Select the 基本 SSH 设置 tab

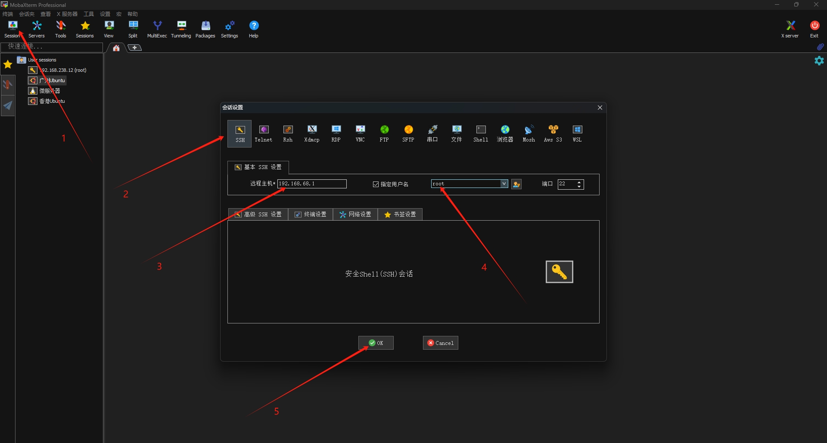tap(258, 167)
